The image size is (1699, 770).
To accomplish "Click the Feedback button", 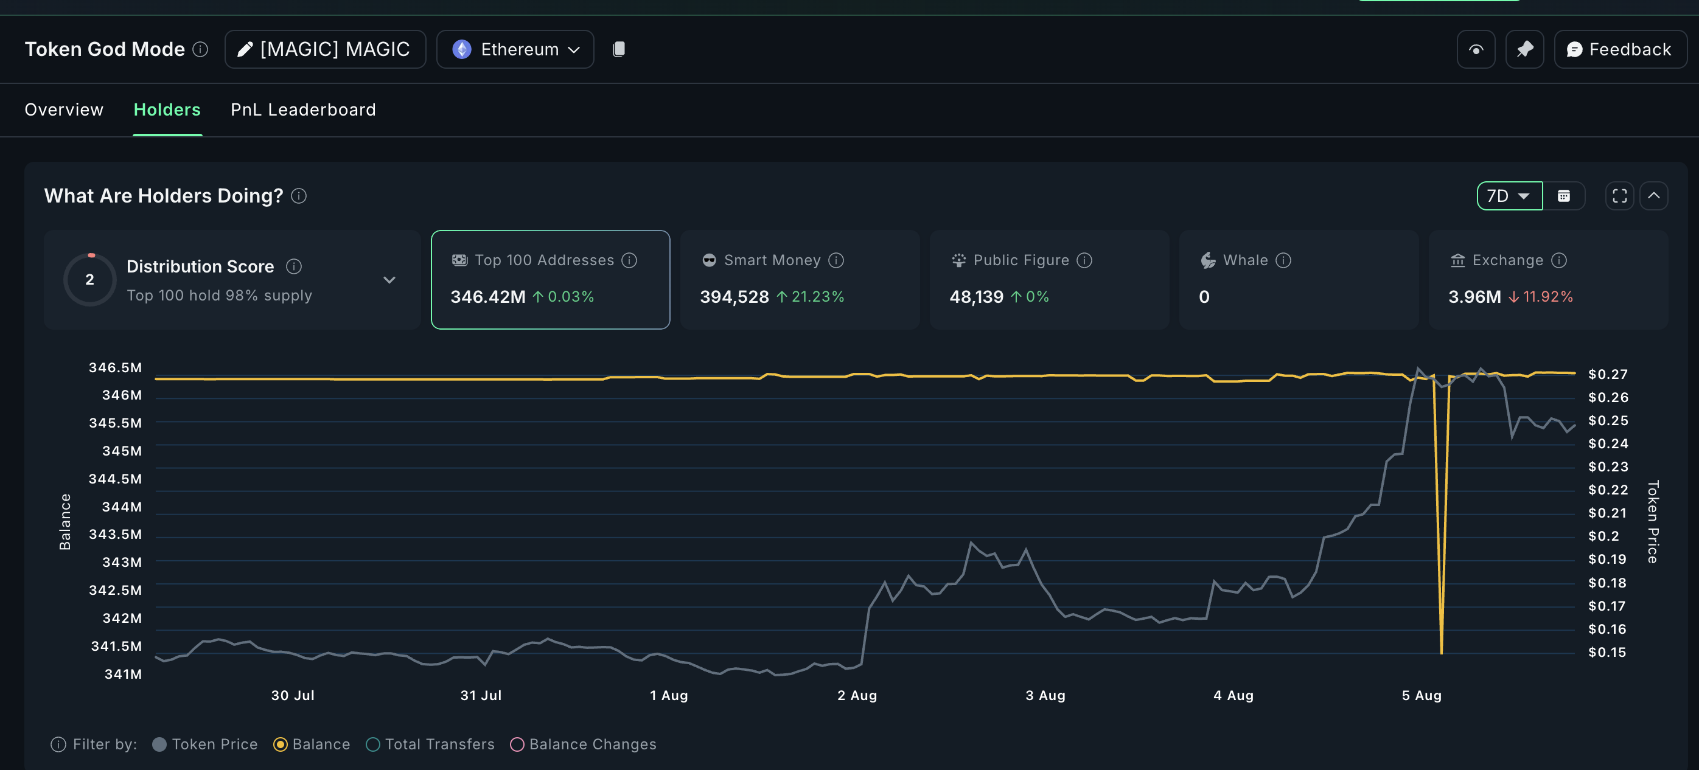I will point(1620,49).
